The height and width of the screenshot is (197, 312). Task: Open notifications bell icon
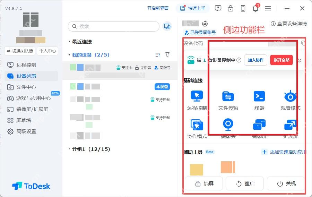(255, 8)
